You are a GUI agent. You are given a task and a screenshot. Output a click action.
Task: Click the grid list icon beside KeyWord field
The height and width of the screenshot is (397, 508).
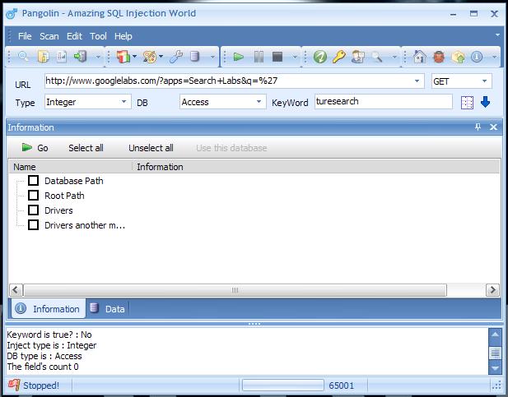tap(467, 103)
